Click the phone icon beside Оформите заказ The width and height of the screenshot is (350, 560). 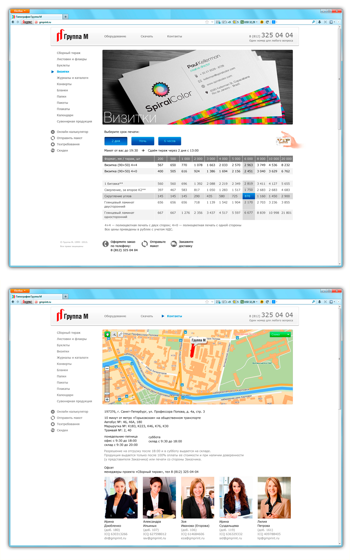click(105, 244)
